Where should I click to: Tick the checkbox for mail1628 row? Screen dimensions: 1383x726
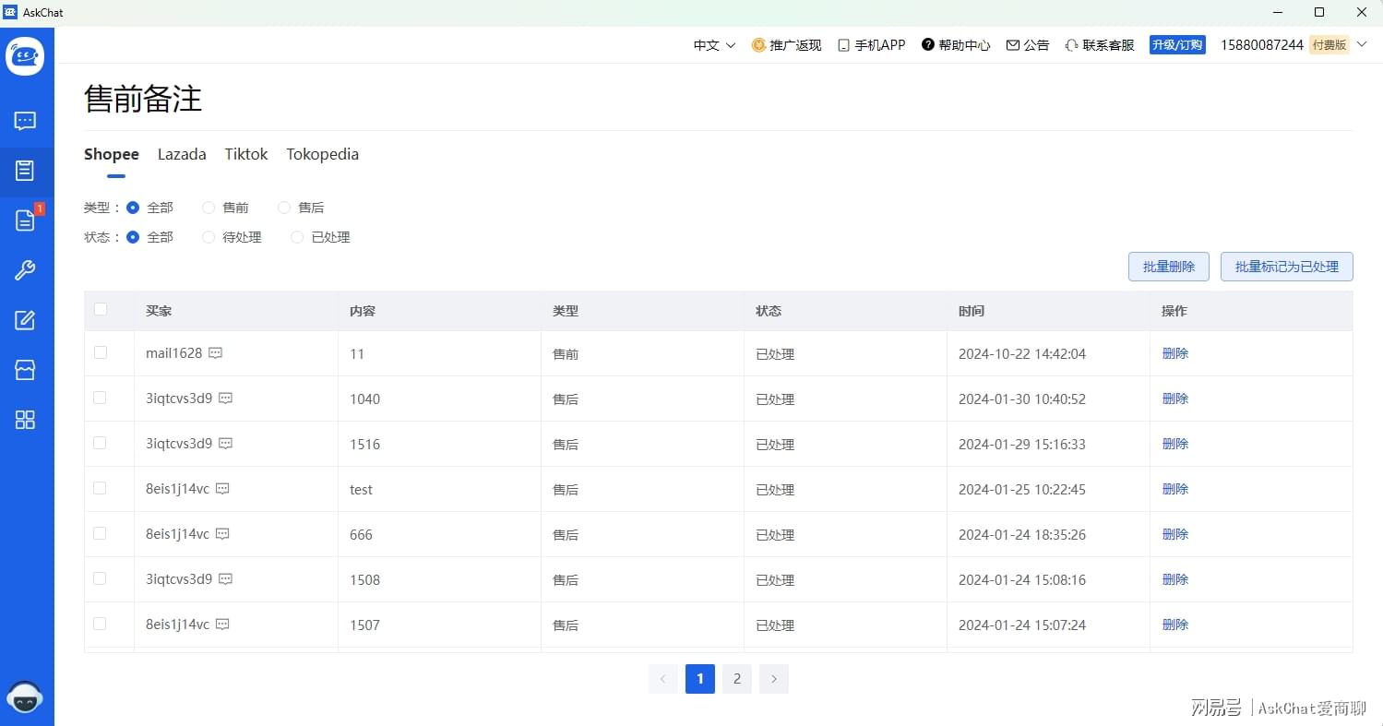(101, 352)
